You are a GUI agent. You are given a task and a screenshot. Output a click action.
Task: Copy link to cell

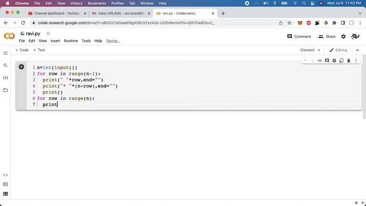pos(320,61)
